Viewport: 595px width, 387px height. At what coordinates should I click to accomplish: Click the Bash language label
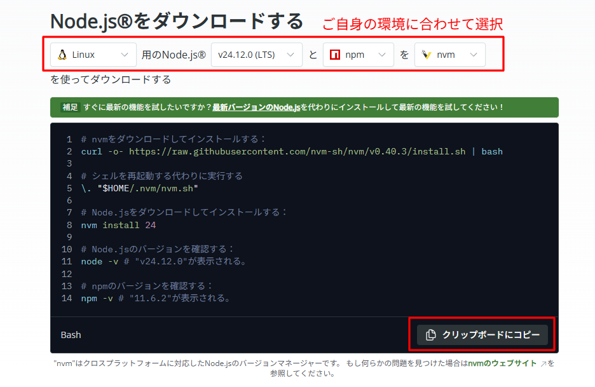[x=71, y=335]
